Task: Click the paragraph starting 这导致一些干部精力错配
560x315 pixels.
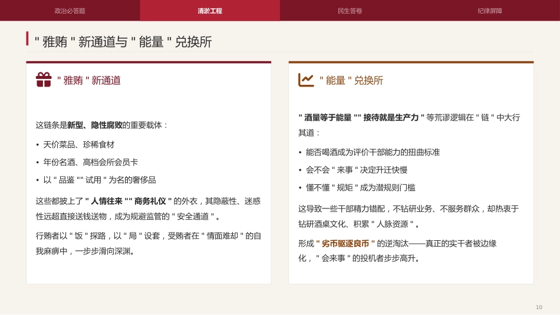Action: click(x=409, y=217)
